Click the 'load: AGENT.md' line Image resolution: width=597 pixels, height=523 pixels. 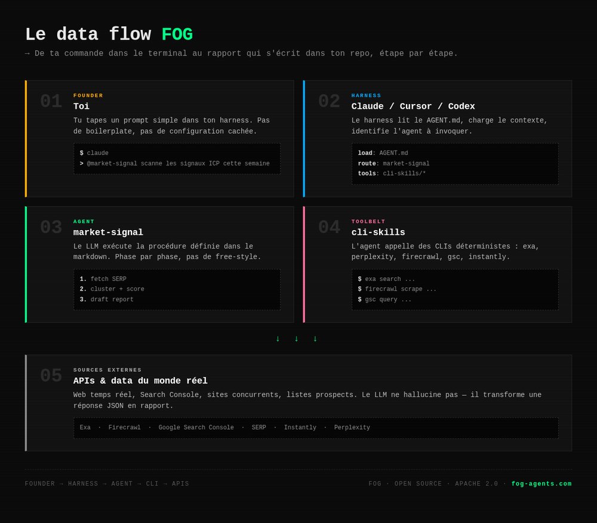(383, 153)
